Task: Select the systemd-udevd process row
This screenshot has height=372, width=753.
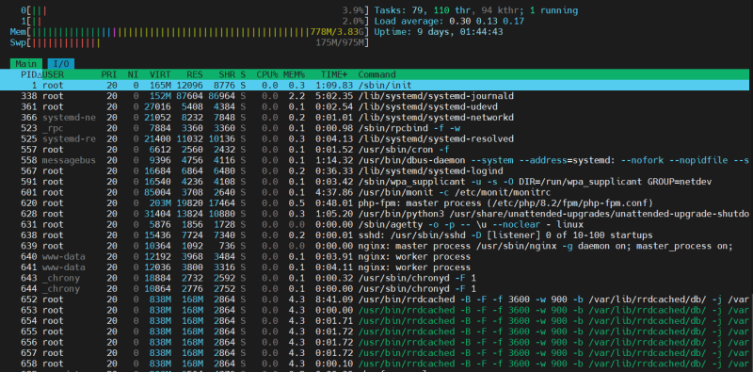Action: tap(375, 106)
